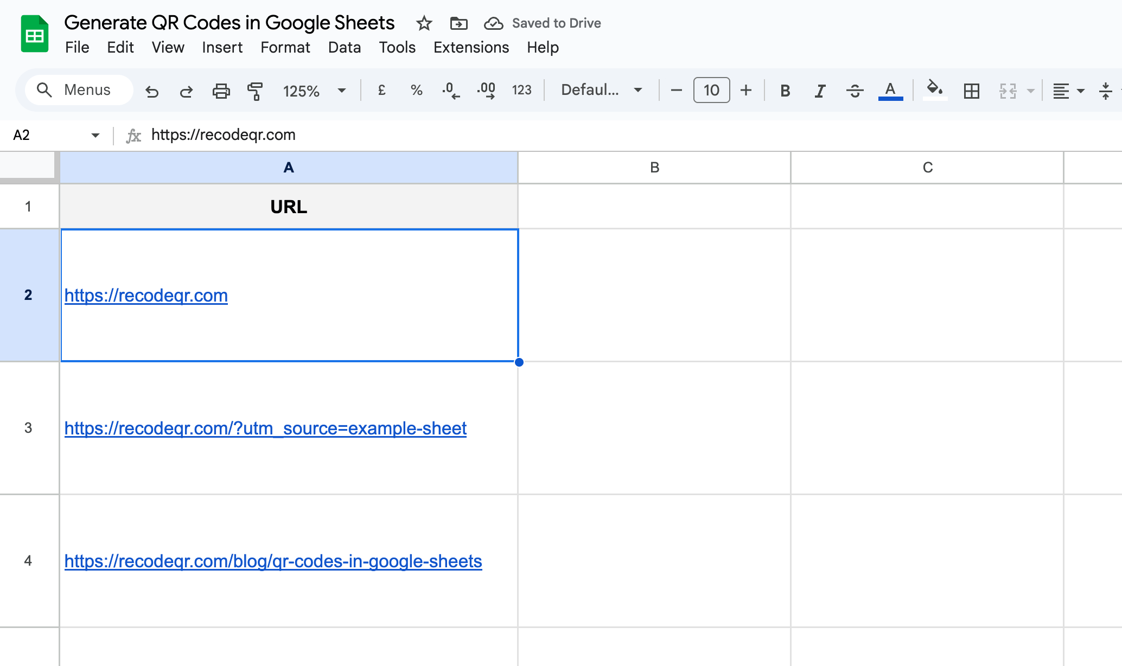
Task: Open the blog post link in row 4
Action: [273, 562]
